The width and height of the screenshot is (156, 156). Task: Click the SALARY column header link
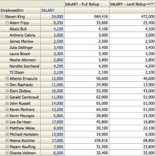pyautogui.click(x=48, y=10)
